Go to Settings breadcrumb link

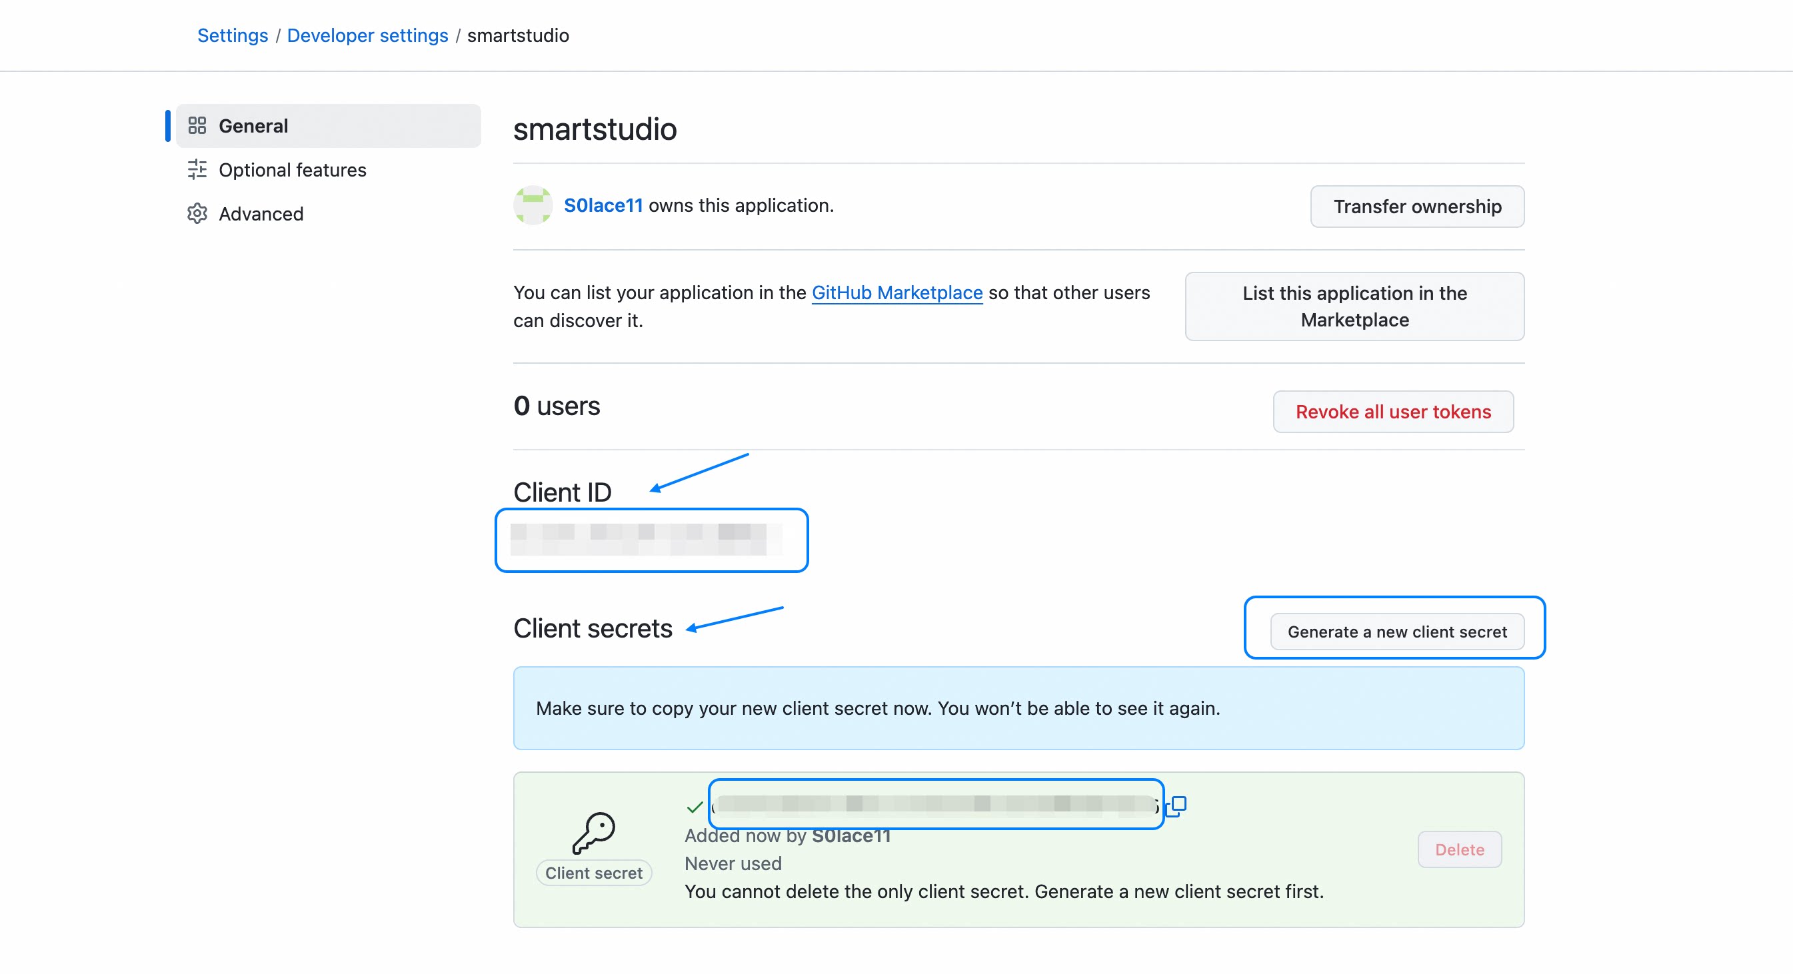pos(233,35)
